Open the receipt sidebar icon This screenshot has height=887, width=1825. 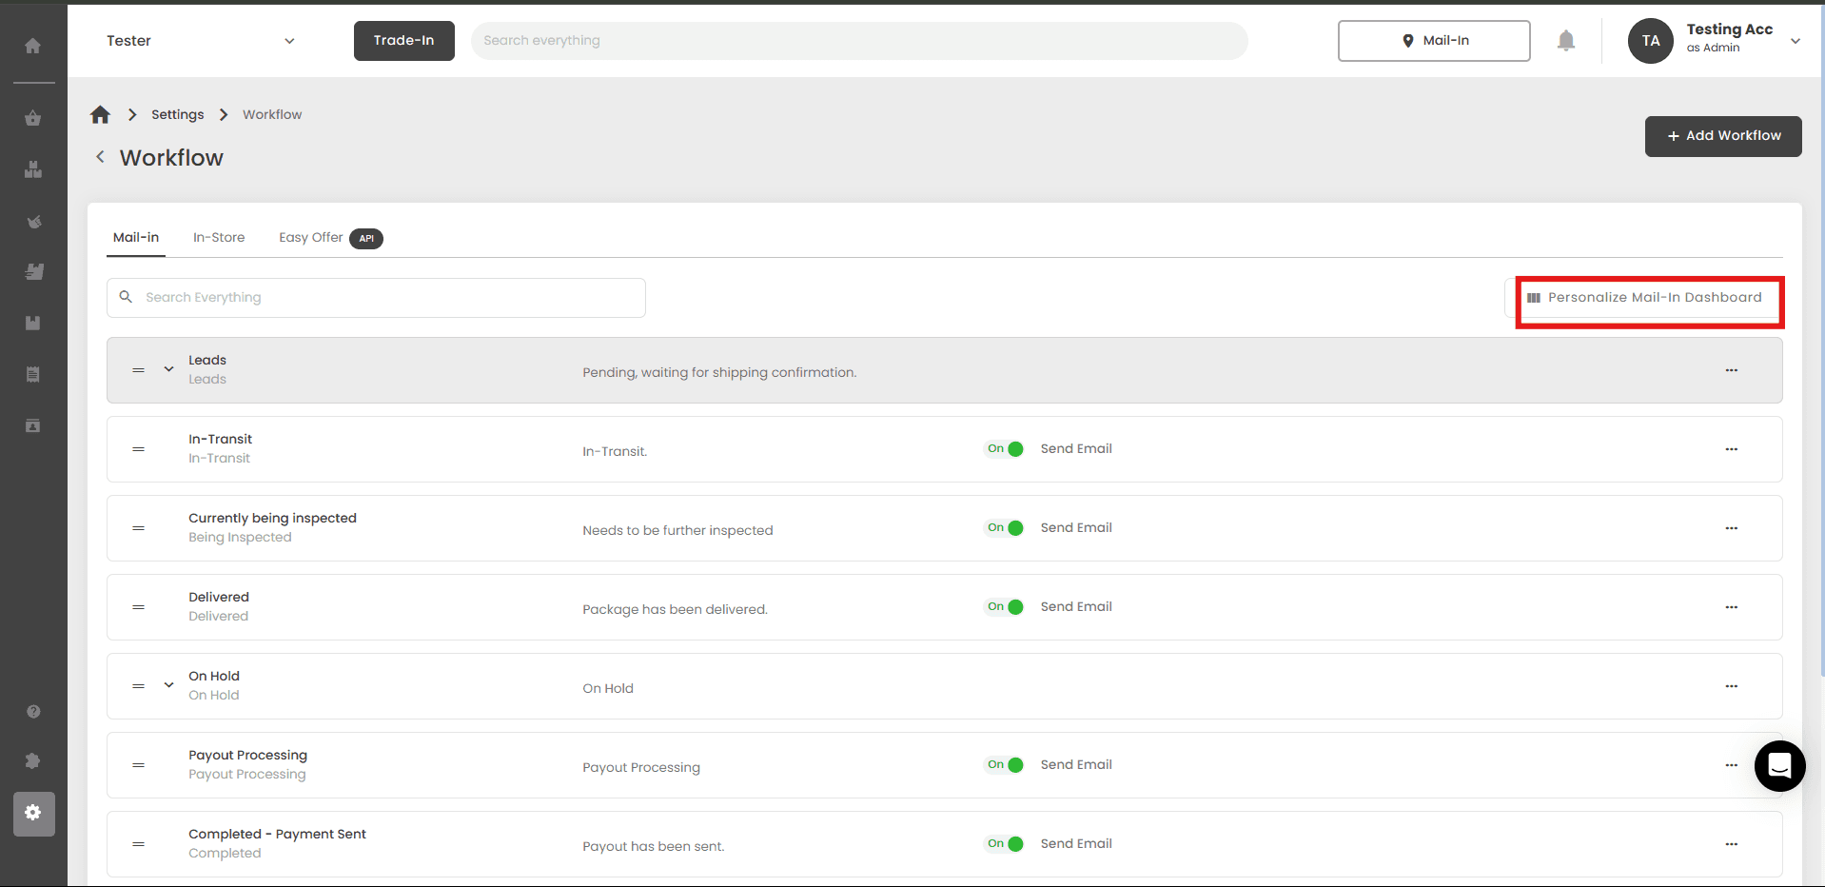33,374
